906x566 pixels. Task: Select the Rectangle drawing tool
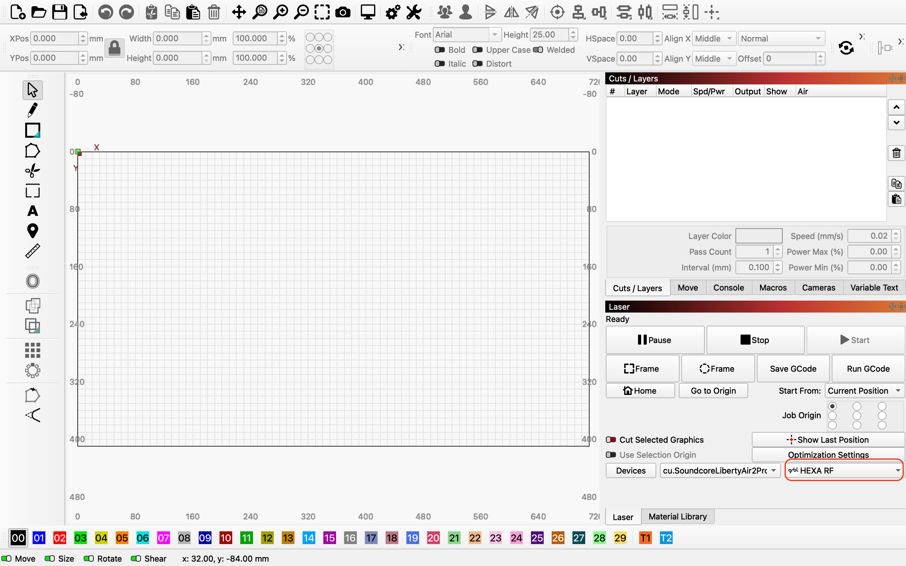coord(33,130)
